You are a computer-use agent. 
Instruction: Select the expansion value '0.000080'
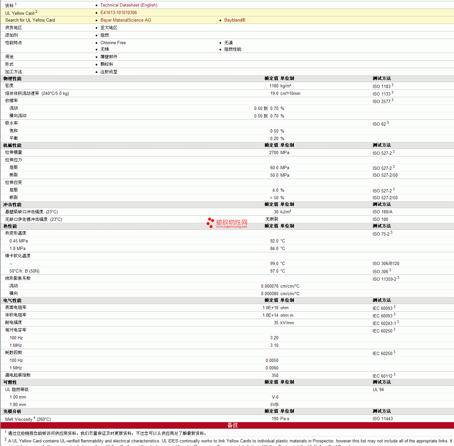click(270, 294)
